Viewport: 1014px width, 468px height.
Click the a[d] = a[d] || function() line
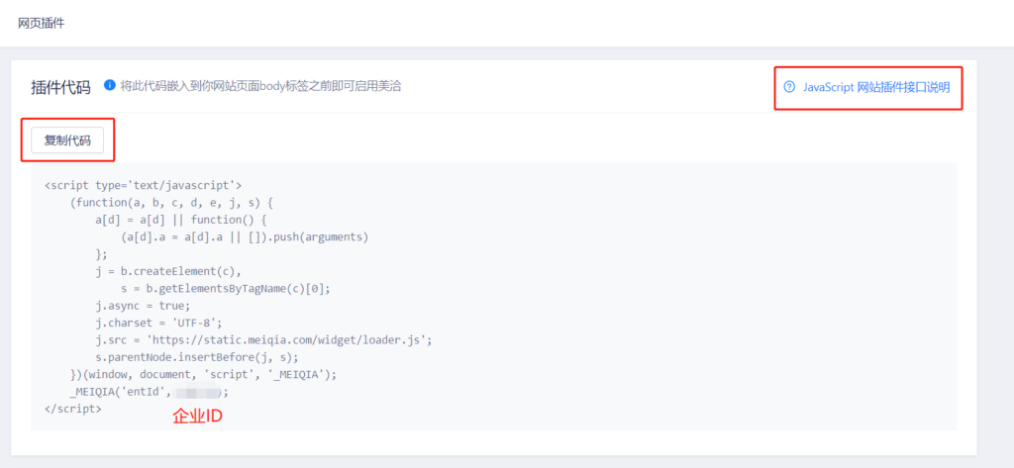[x=185, y=220]
